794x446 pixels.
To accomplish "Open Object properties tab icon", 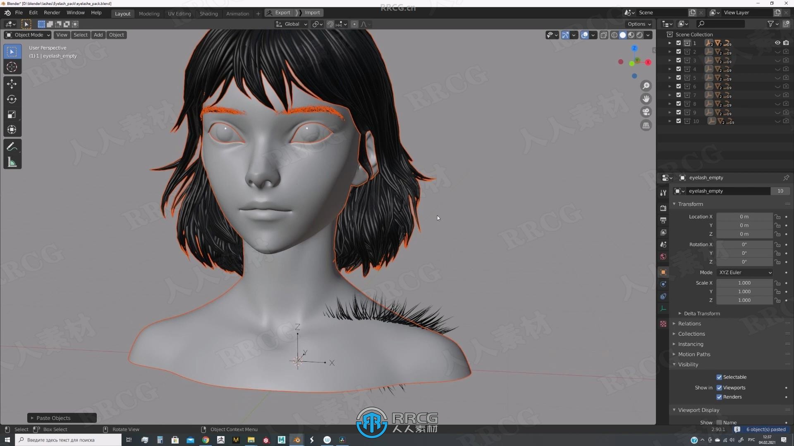I will [x=663, y=272].
